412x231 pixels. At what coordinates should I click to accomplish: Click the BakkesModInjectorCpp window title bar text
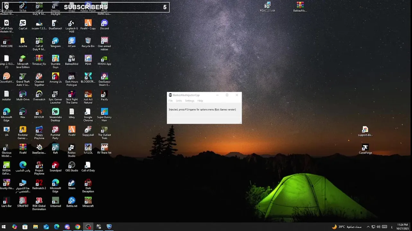tap(186, 95)
